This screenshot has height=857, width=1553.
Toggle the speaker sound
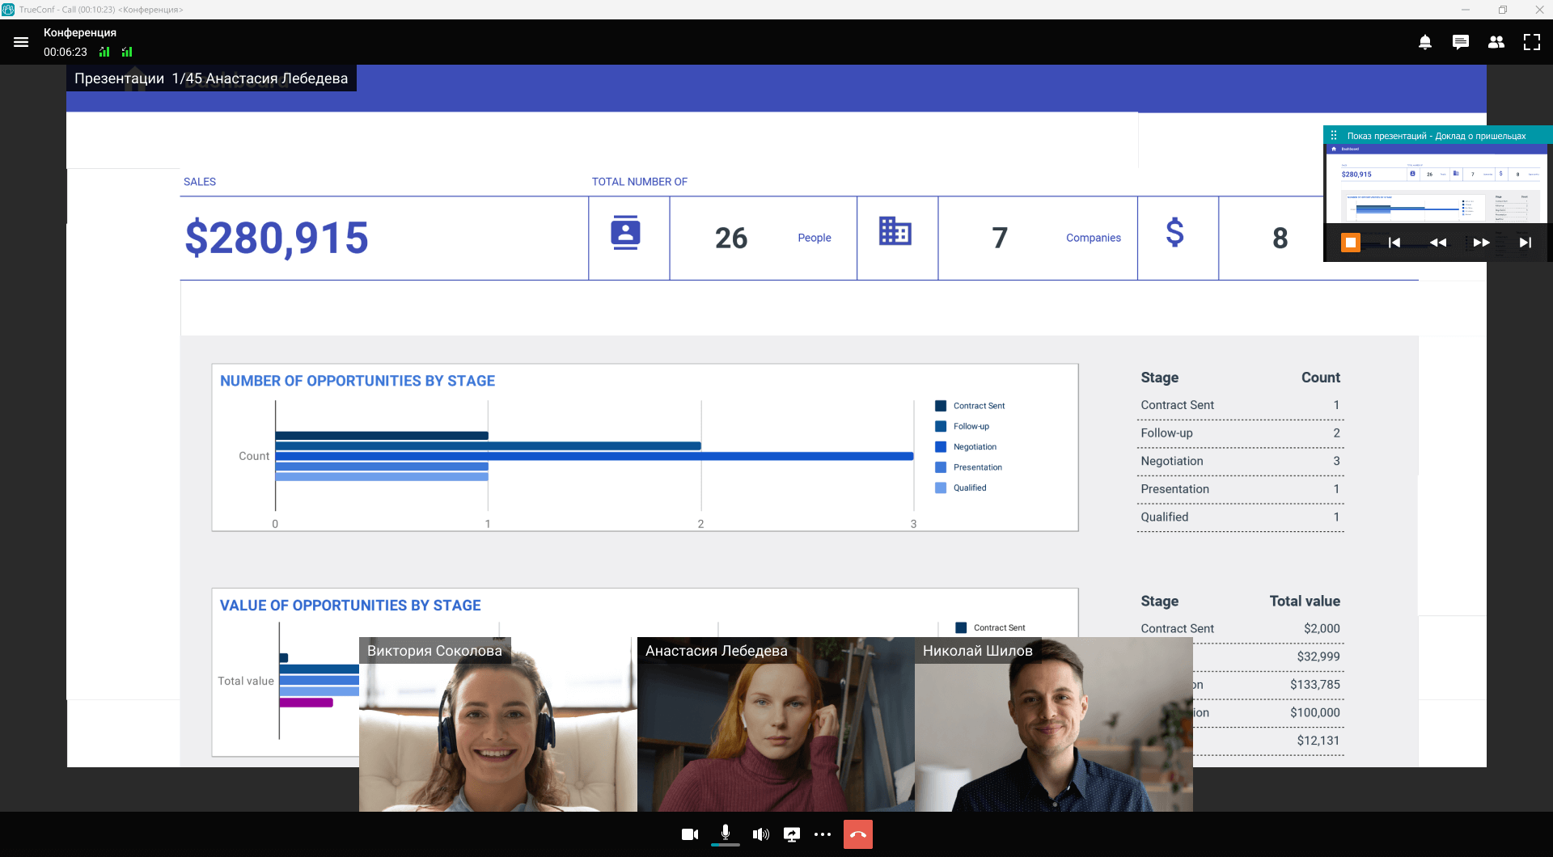pyautogui.click(x=760, y=834)
